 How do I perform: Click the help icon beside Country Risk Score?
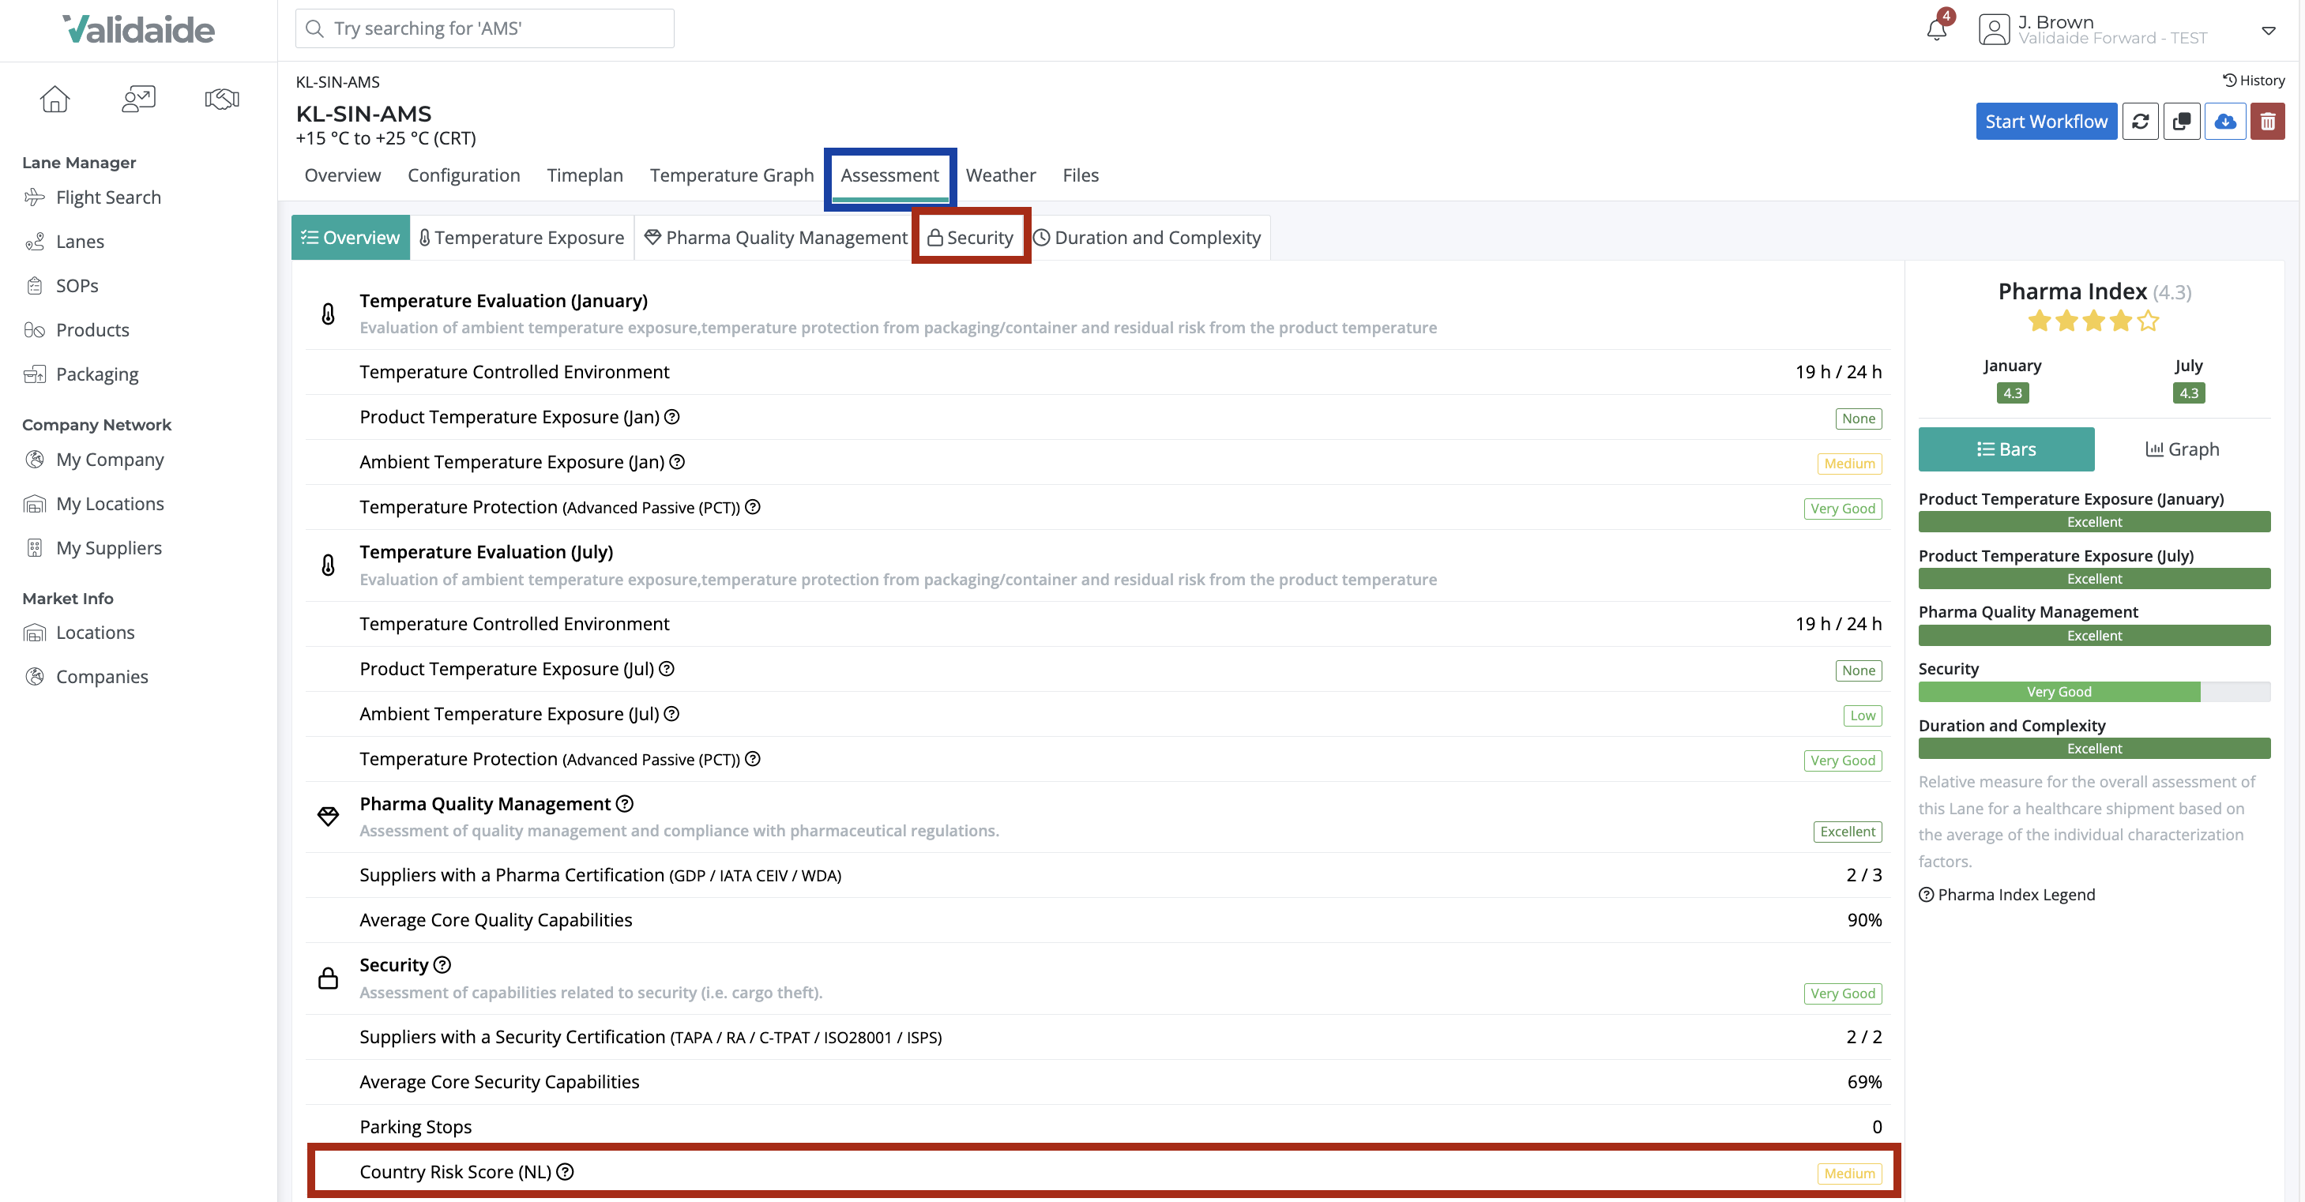click(x=566, y=1171)
